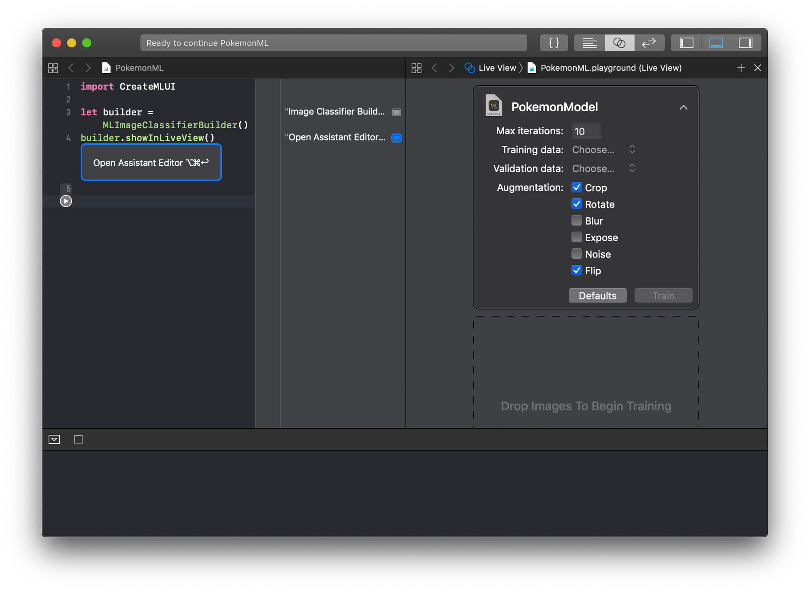Collapse the PokemonModel settings panel

[684, 108]
